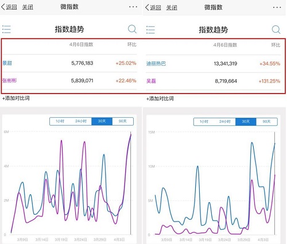Switch left chart to 90天 range

tap(123, 121)
